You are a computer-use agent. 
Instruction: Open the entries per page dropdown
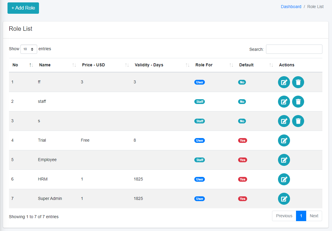point(29,49)
